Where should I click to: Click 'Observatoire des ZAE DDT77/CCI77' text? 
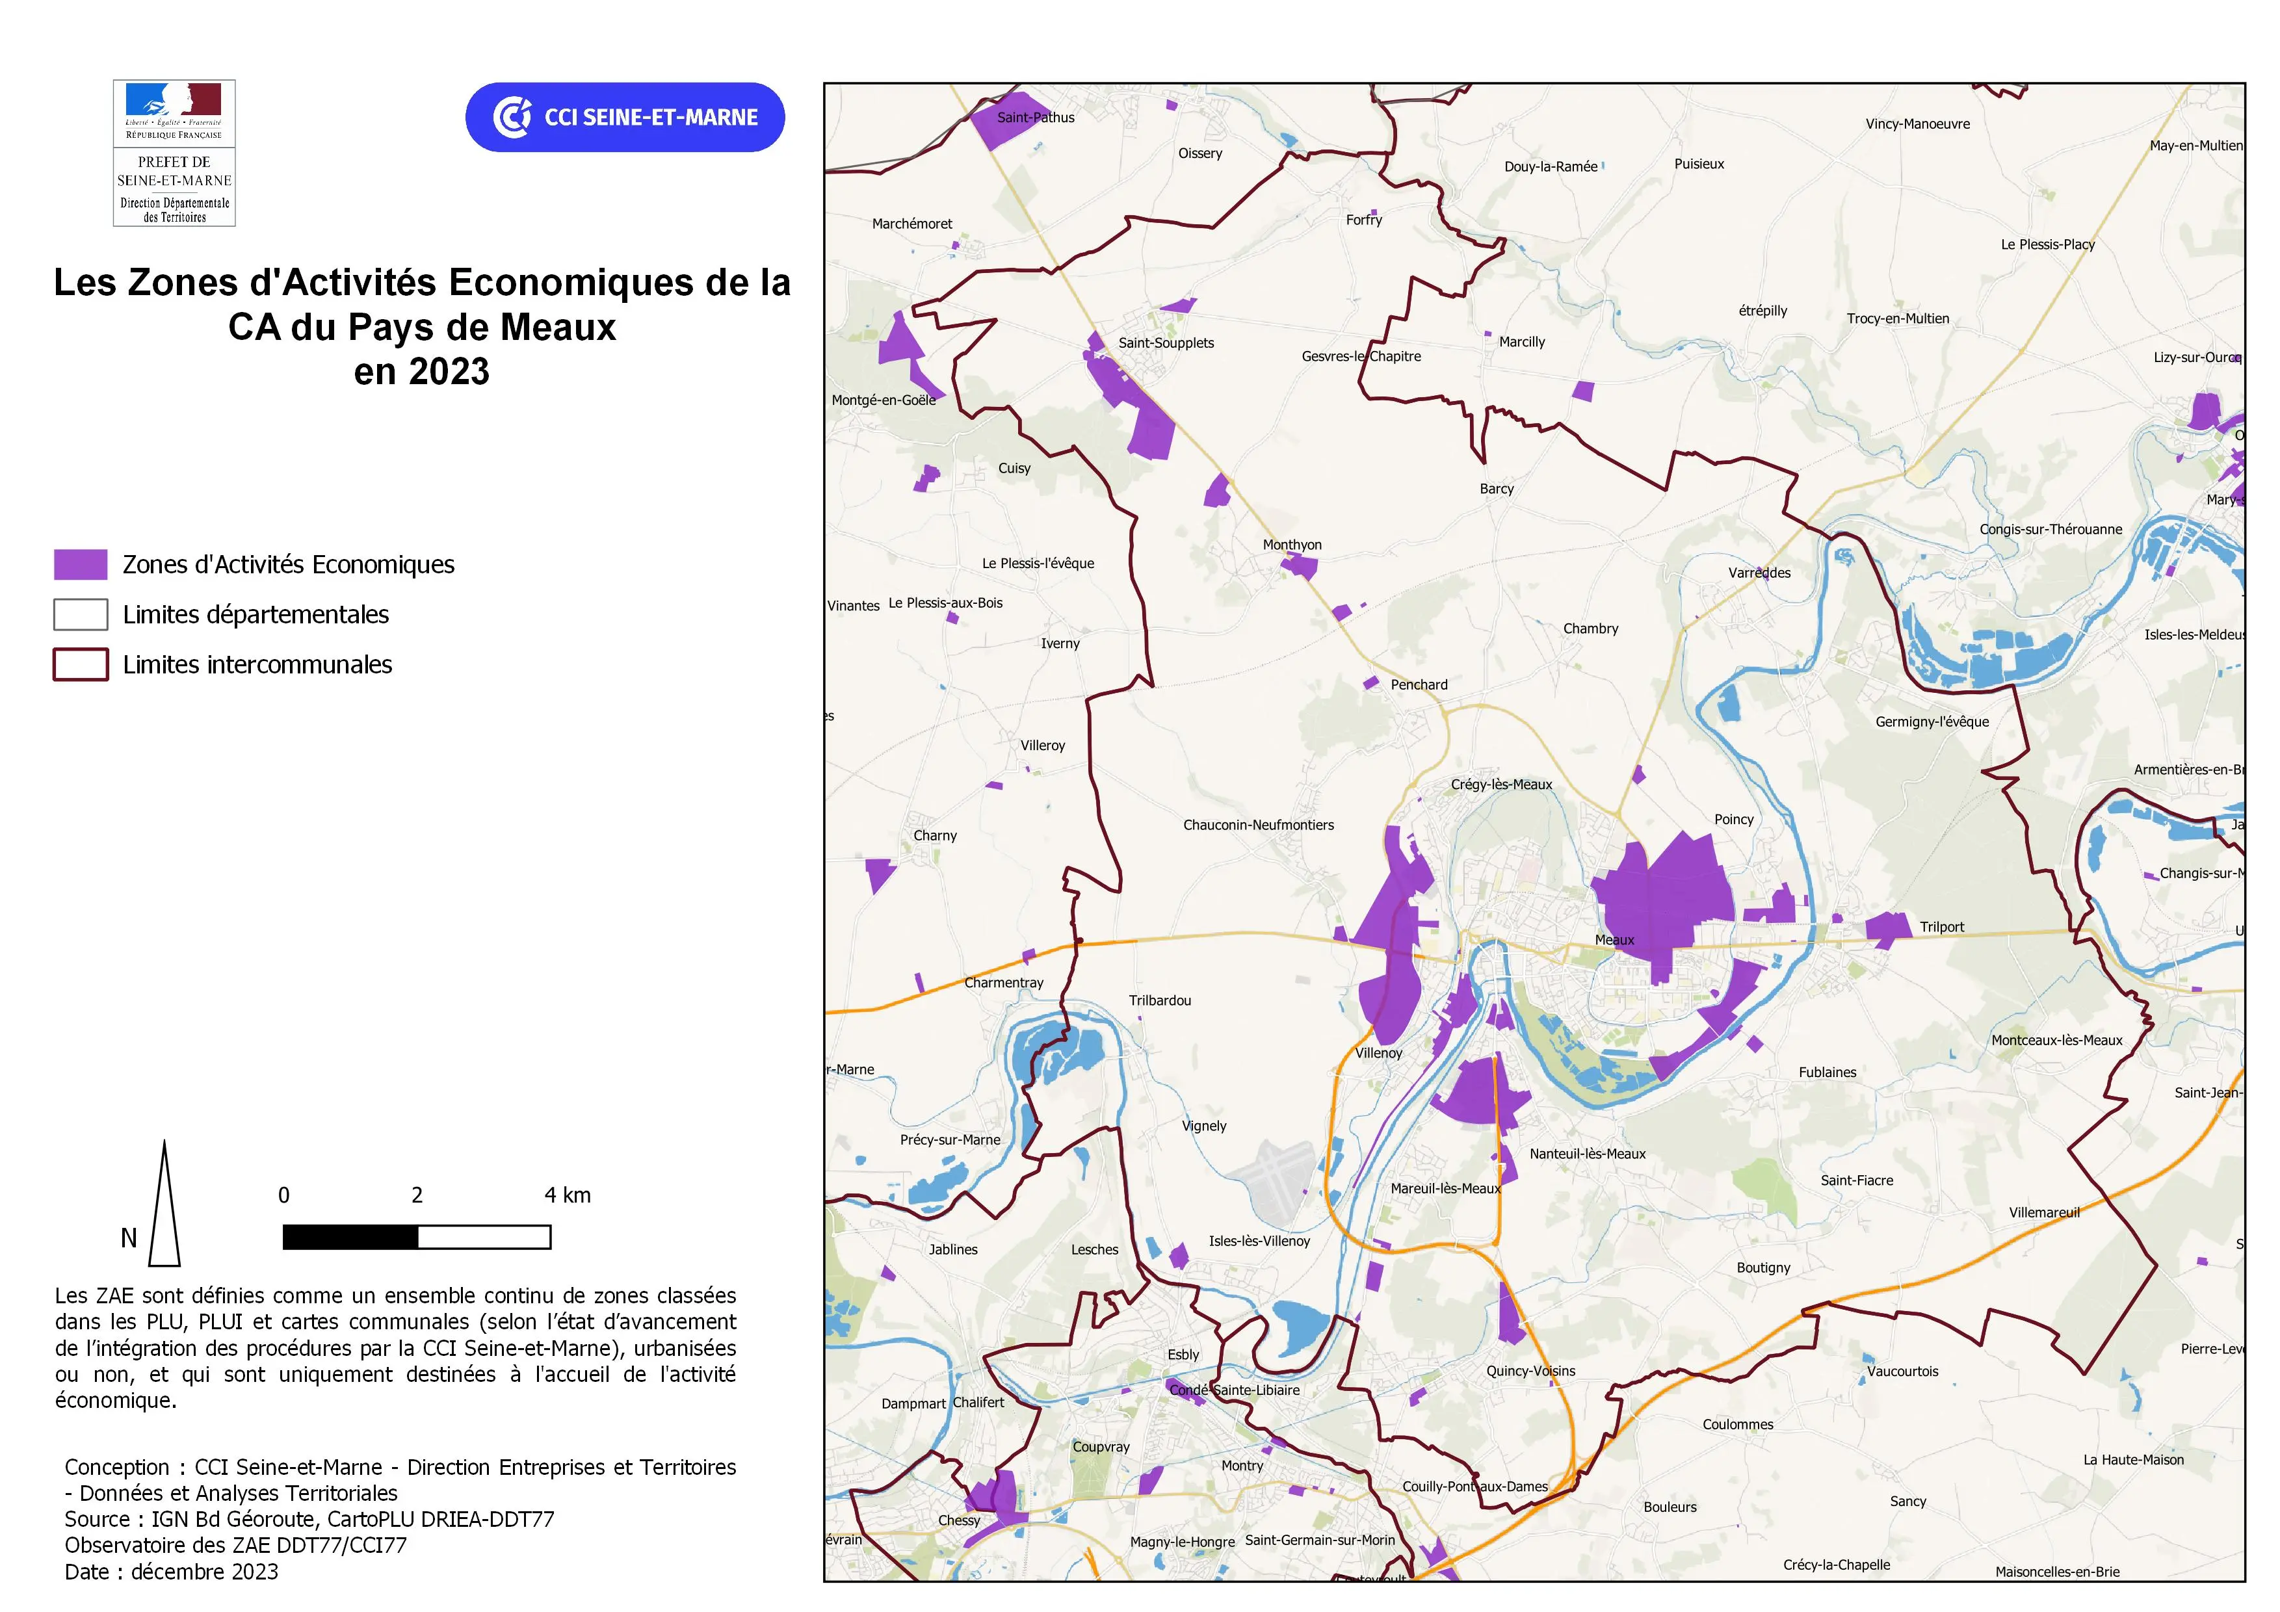pyautogui.click(x=237, y=1546)
